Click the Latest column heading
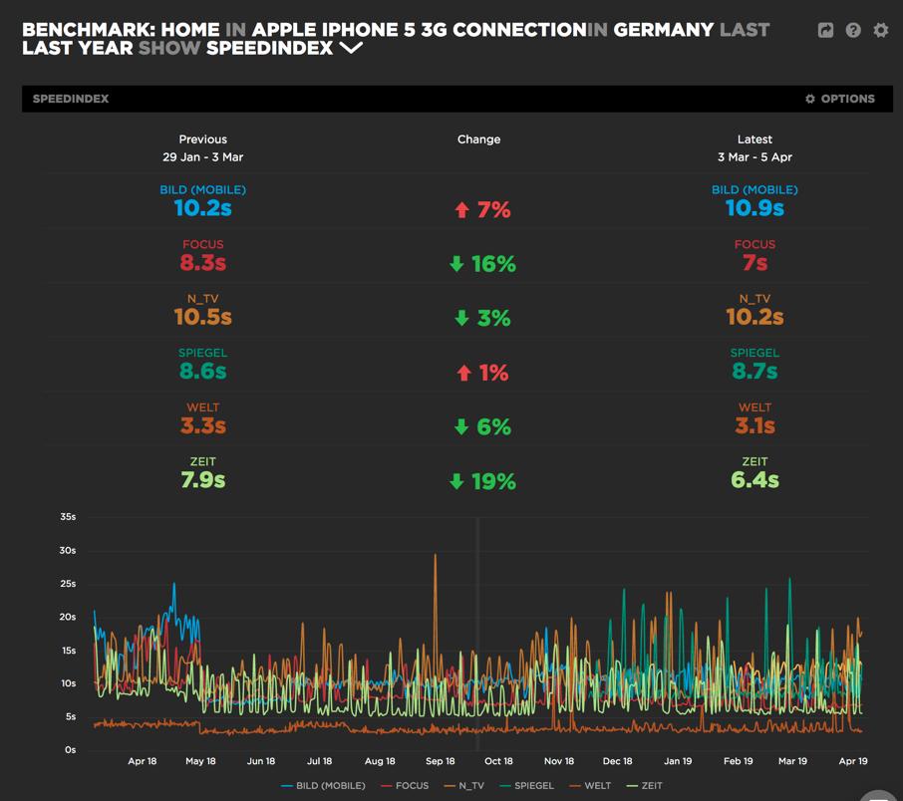Screen dimensions: 903x801 tap(755, 139)
